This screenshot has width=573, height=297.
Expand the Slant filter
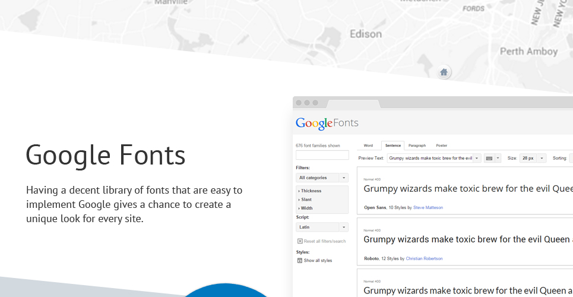[x=305, y=200]
